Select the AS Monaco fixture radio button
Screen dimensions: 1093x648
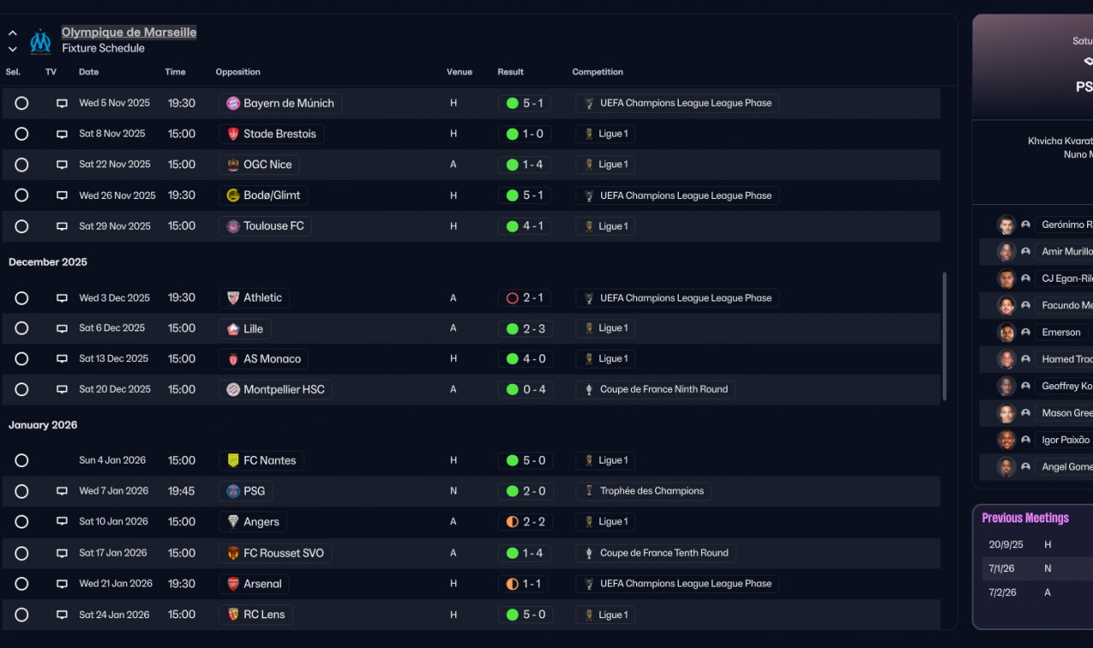[21, 359]
